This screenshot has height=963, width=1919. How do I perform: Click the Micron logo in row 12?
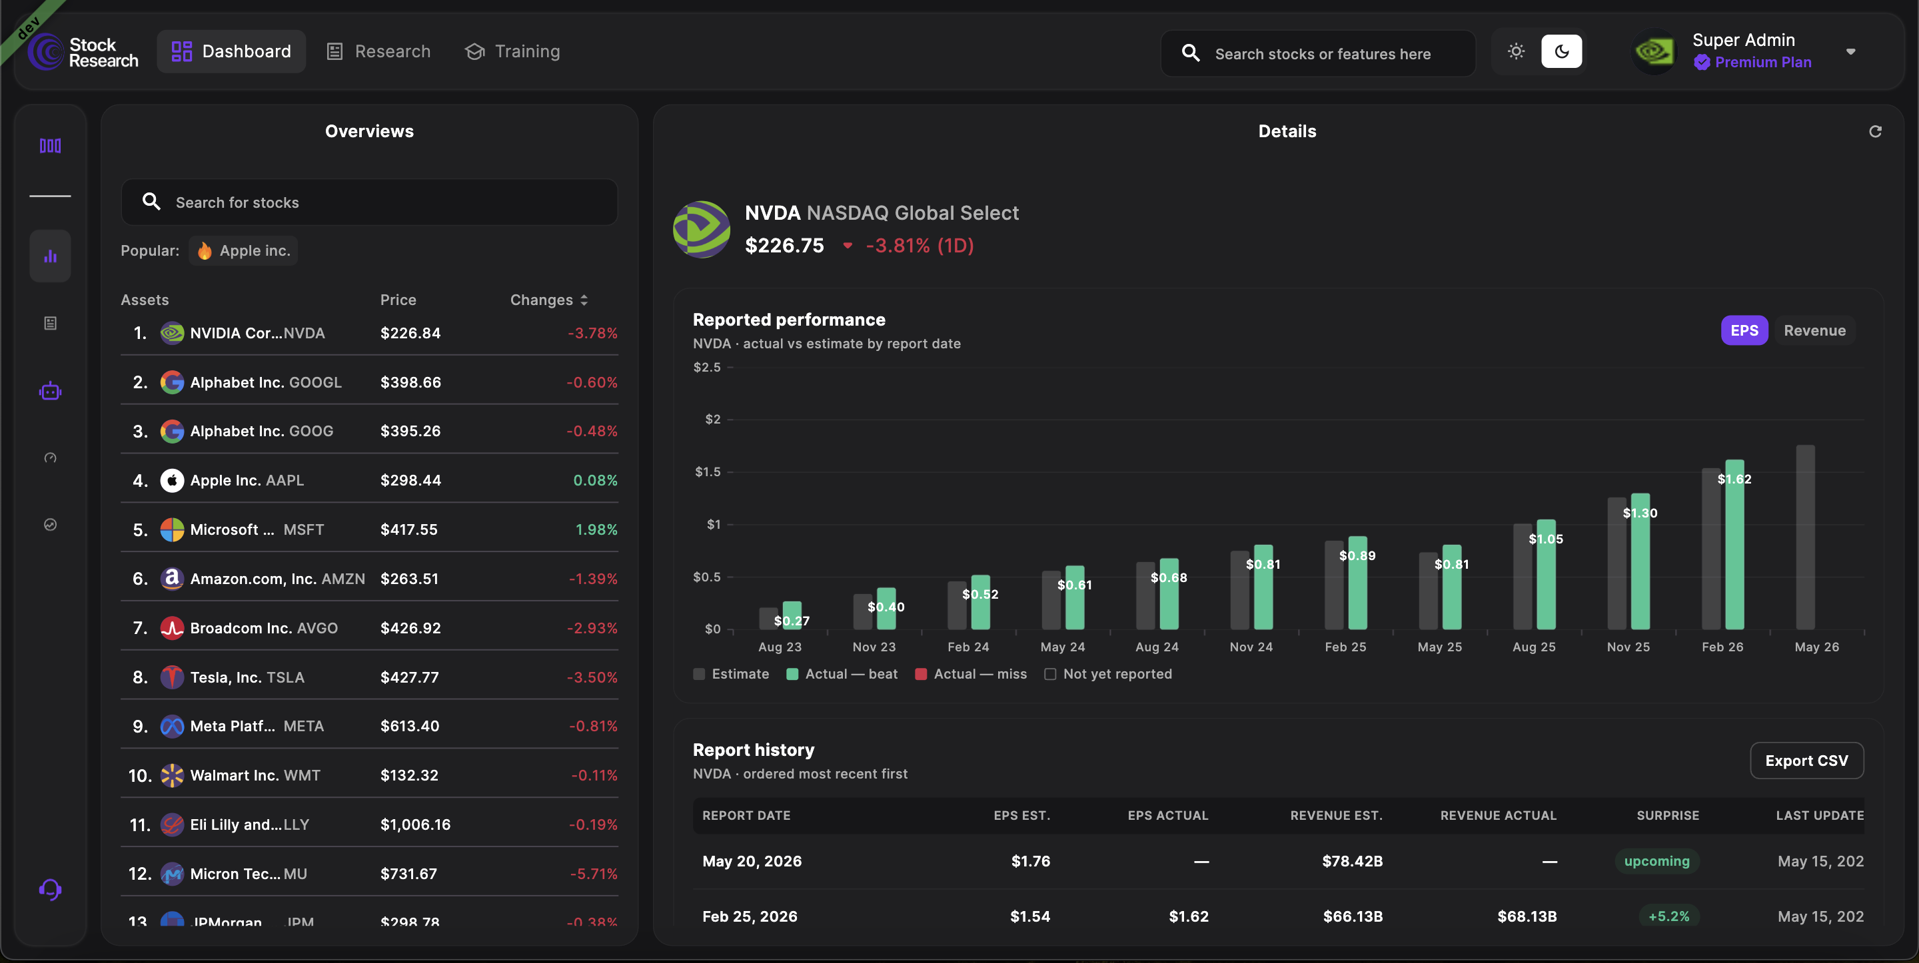click(172, 874)
